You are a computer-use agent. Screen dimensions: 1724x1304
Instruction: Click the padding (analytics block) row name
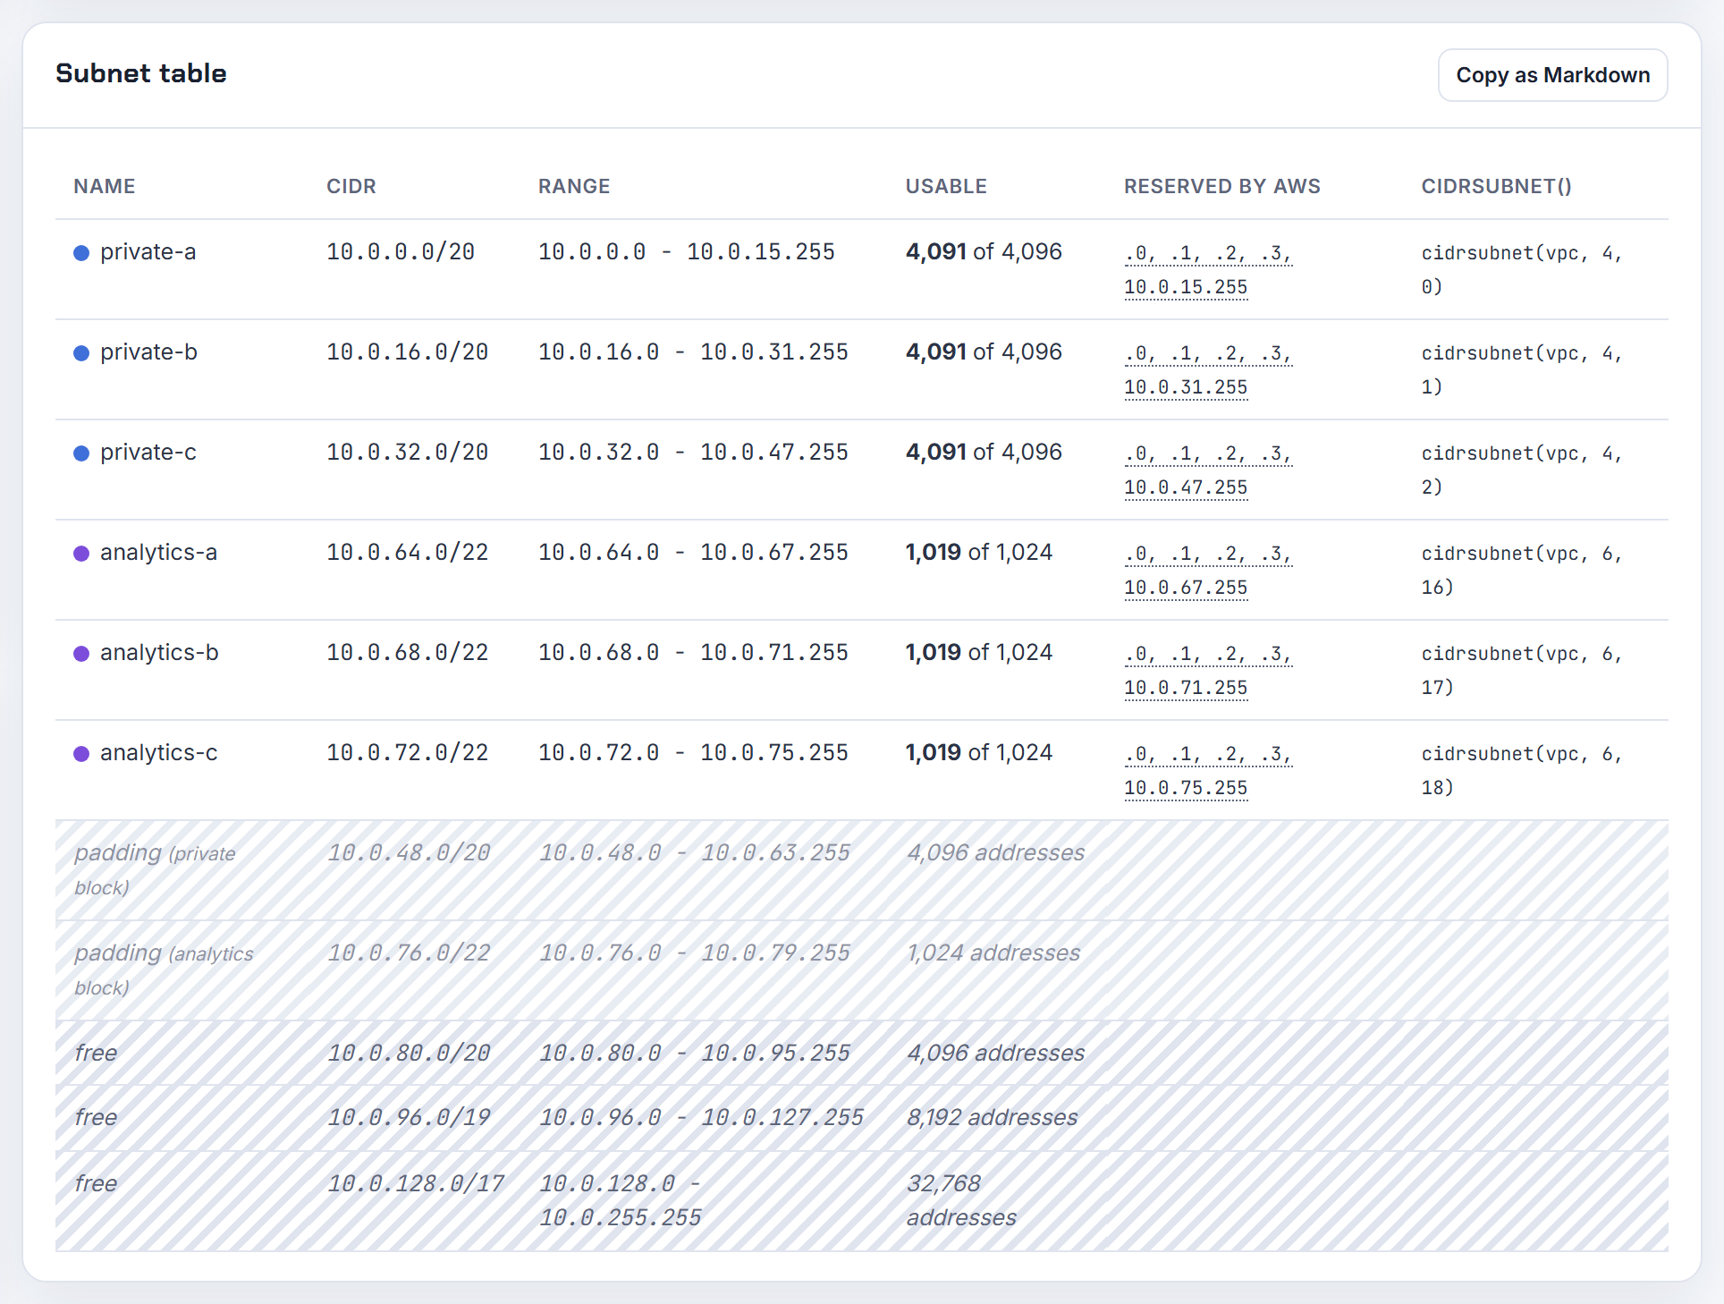pyautogui.click(x=164, y=970)
